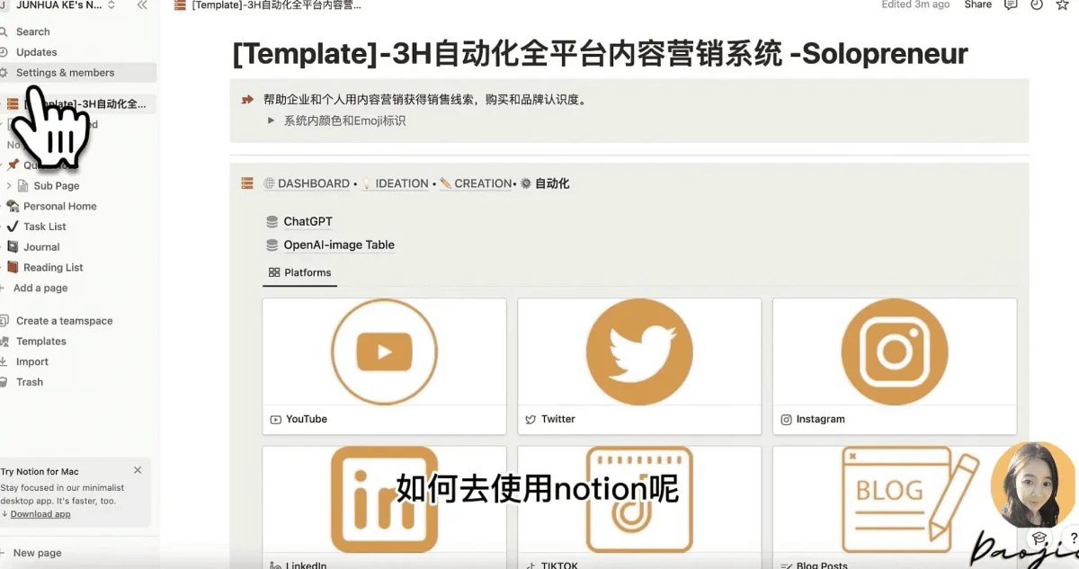Viewport: 1079px width, 569px height.
Task: Open the Instagram gallery card
Action: click(x=895, y=367)
